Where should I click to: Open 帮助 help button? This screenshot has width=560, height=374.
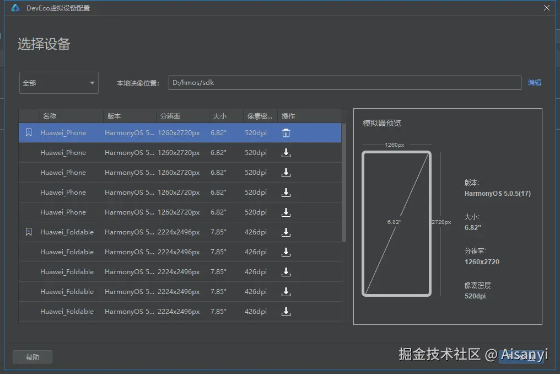pyautogui.click(x=33, y=357)
